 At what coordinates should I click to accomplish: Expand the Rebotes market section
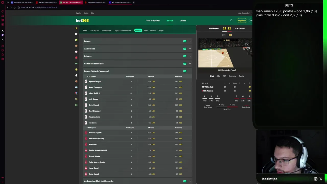tap(137, 56)
